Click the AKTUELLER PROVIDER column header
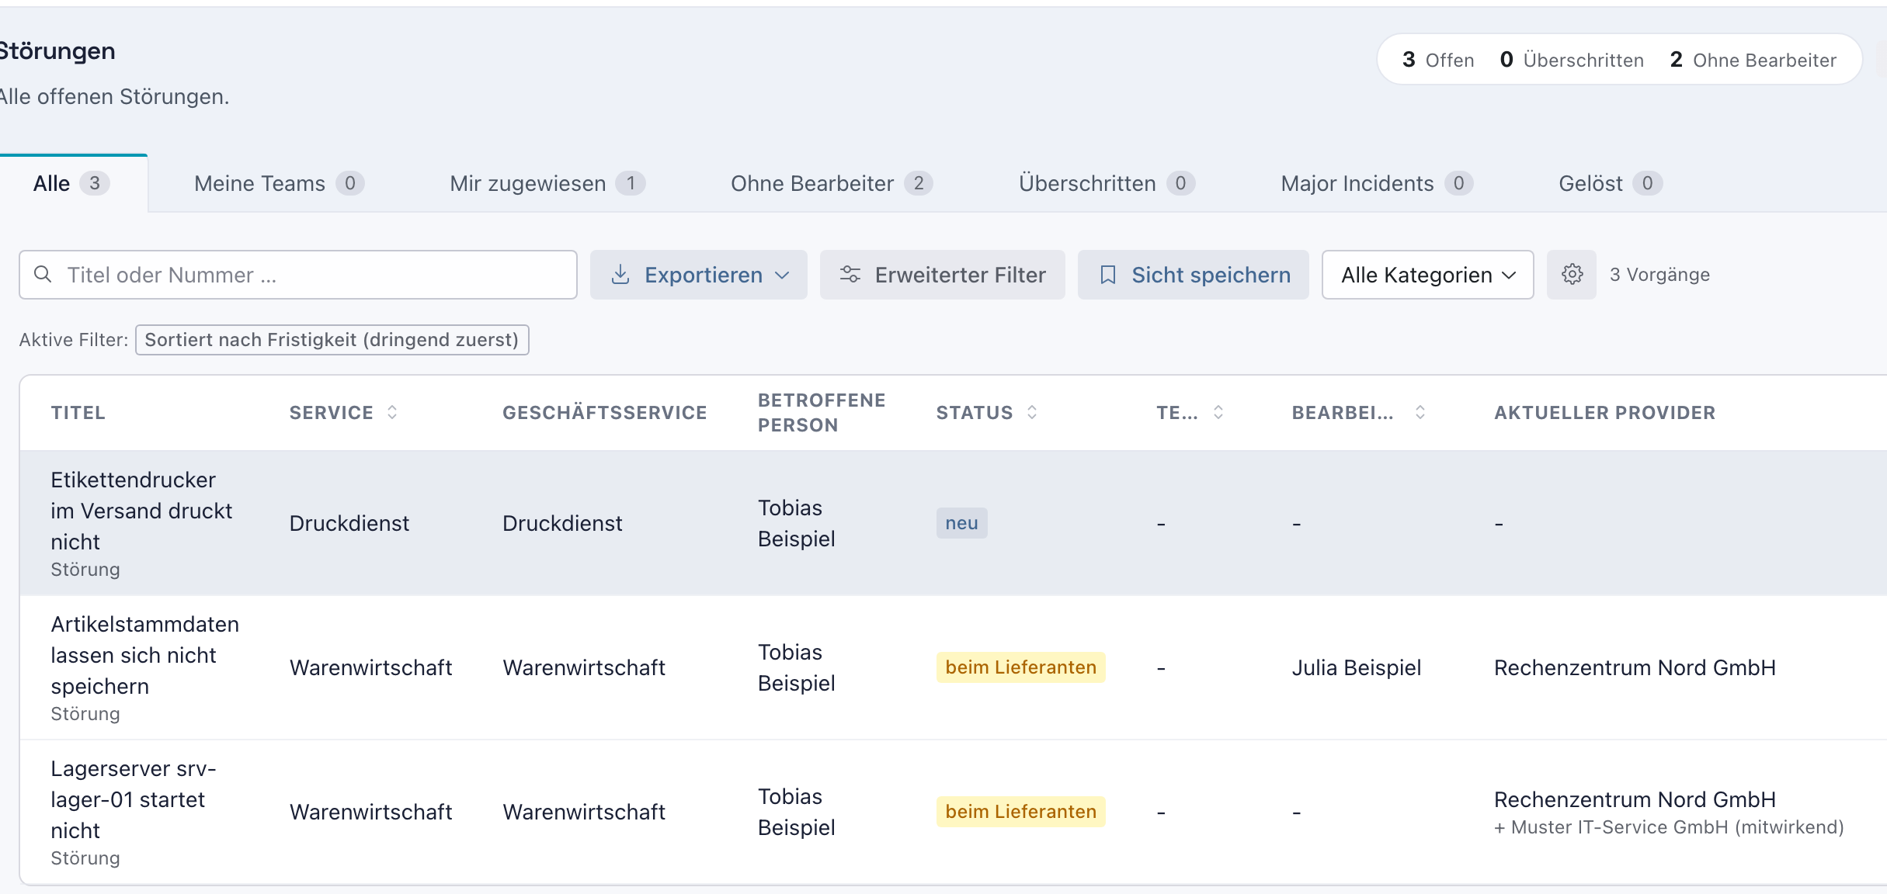The image size is (1887, 894). [1605, 413]
